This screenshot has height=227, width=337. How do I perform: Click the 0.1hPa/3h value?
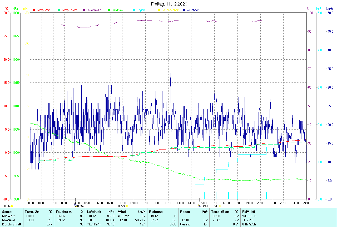[x=249, y=224]
